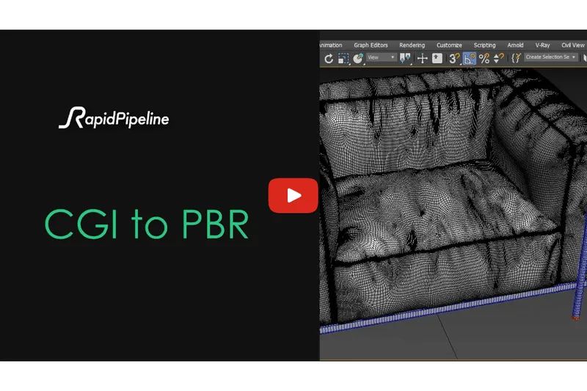Image resolution: width=587 pixels, height=391 pixels.
Task: Activate the Select and Manipulate crosshair tool
Action: pos(422,58)
